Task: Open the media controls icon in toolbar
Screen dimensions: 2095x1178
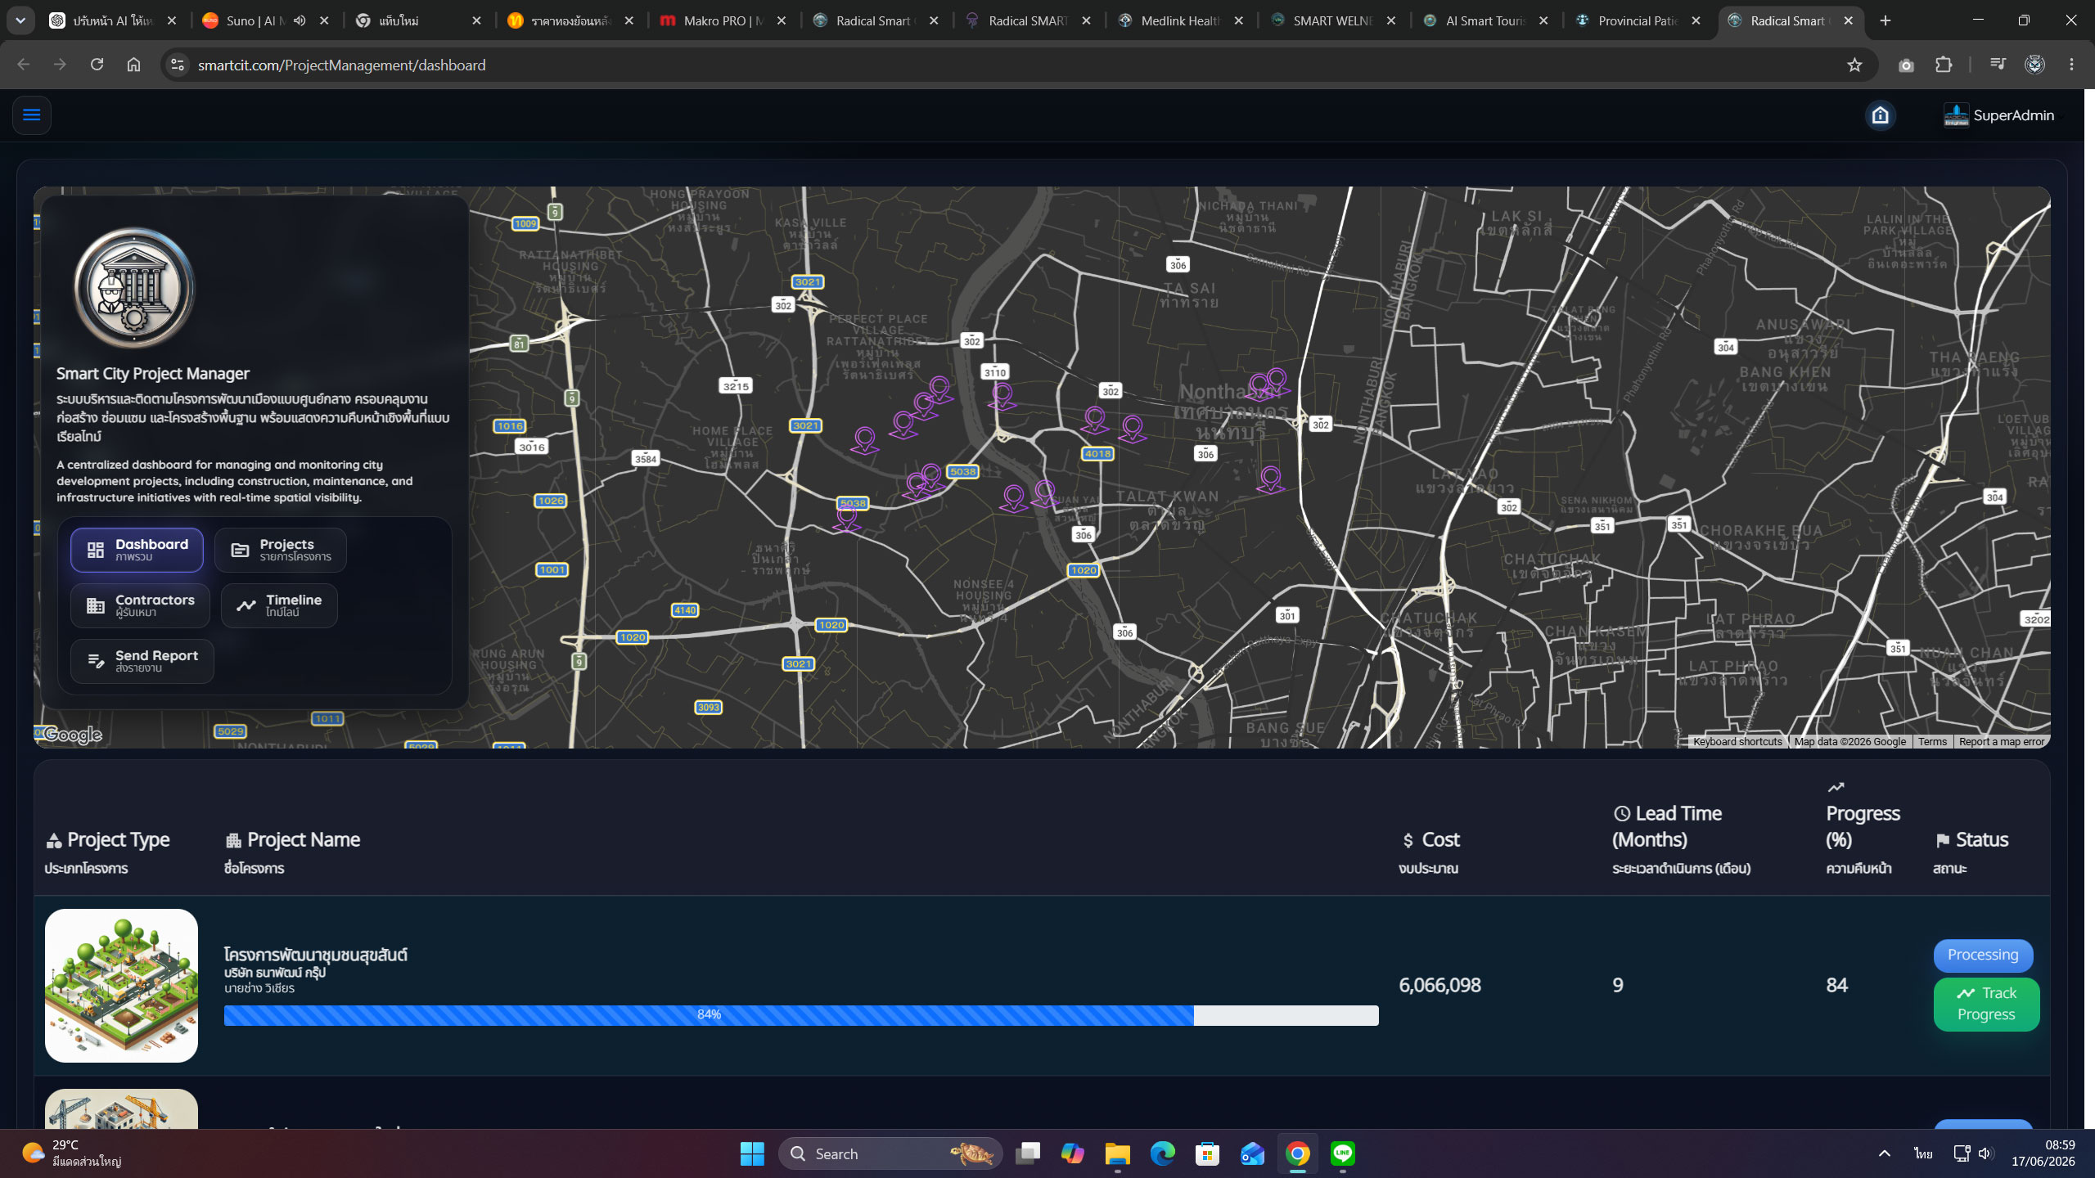Action: pyautogui.click(x=1998, y=65)
